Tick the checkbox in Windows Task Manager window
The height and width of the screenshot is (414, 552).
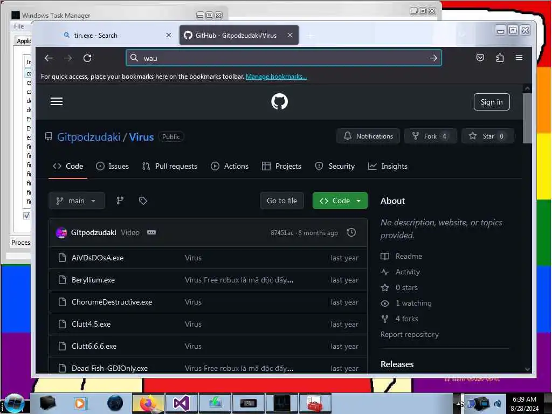pyautogui.click(x=27, y=216)
